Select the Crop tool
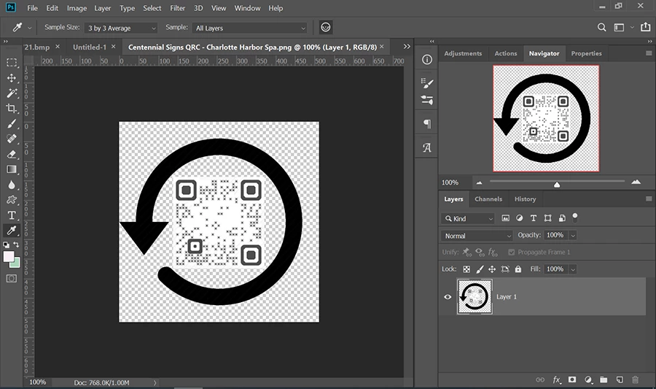This screenshot has height=389, width=656. click(12, 109)
